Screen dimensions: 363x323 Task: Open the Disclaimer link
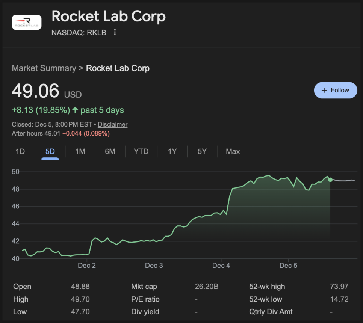[x=112, y=124]
